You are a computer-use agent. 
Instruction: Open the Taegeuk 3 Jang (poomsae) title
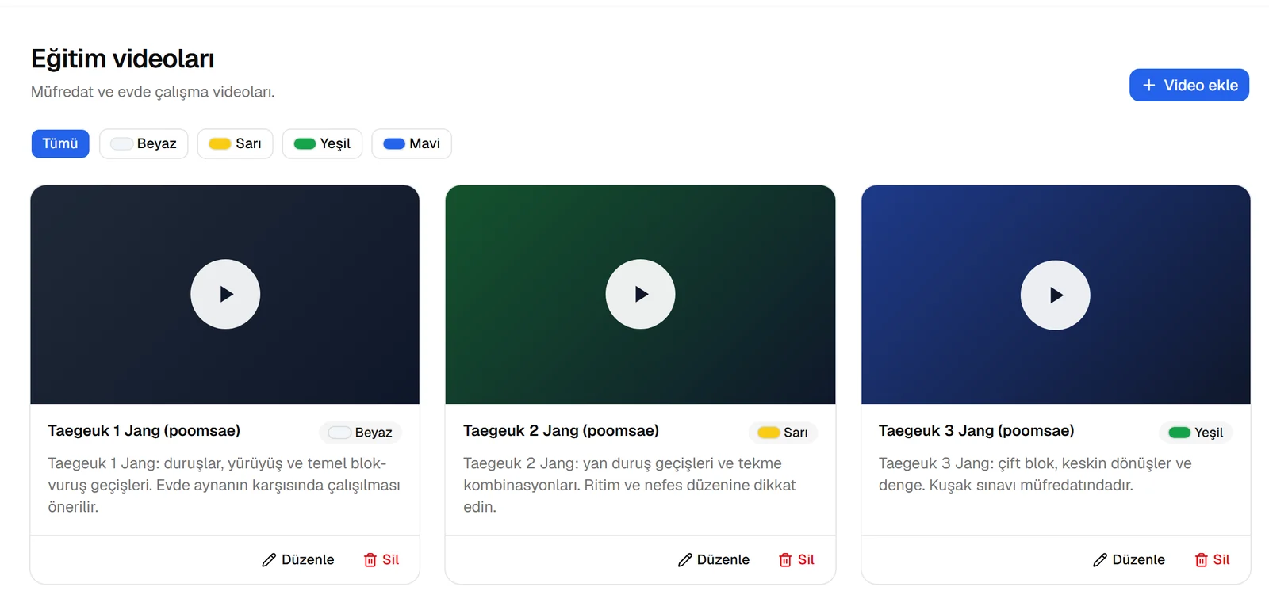pos(976,430)
